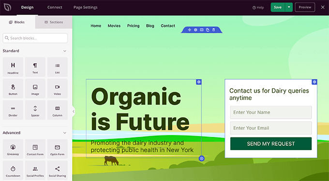Duplicate the section using copy icon
The height and width of the screenshot is (181, 329).
click(x=208, y=30)
